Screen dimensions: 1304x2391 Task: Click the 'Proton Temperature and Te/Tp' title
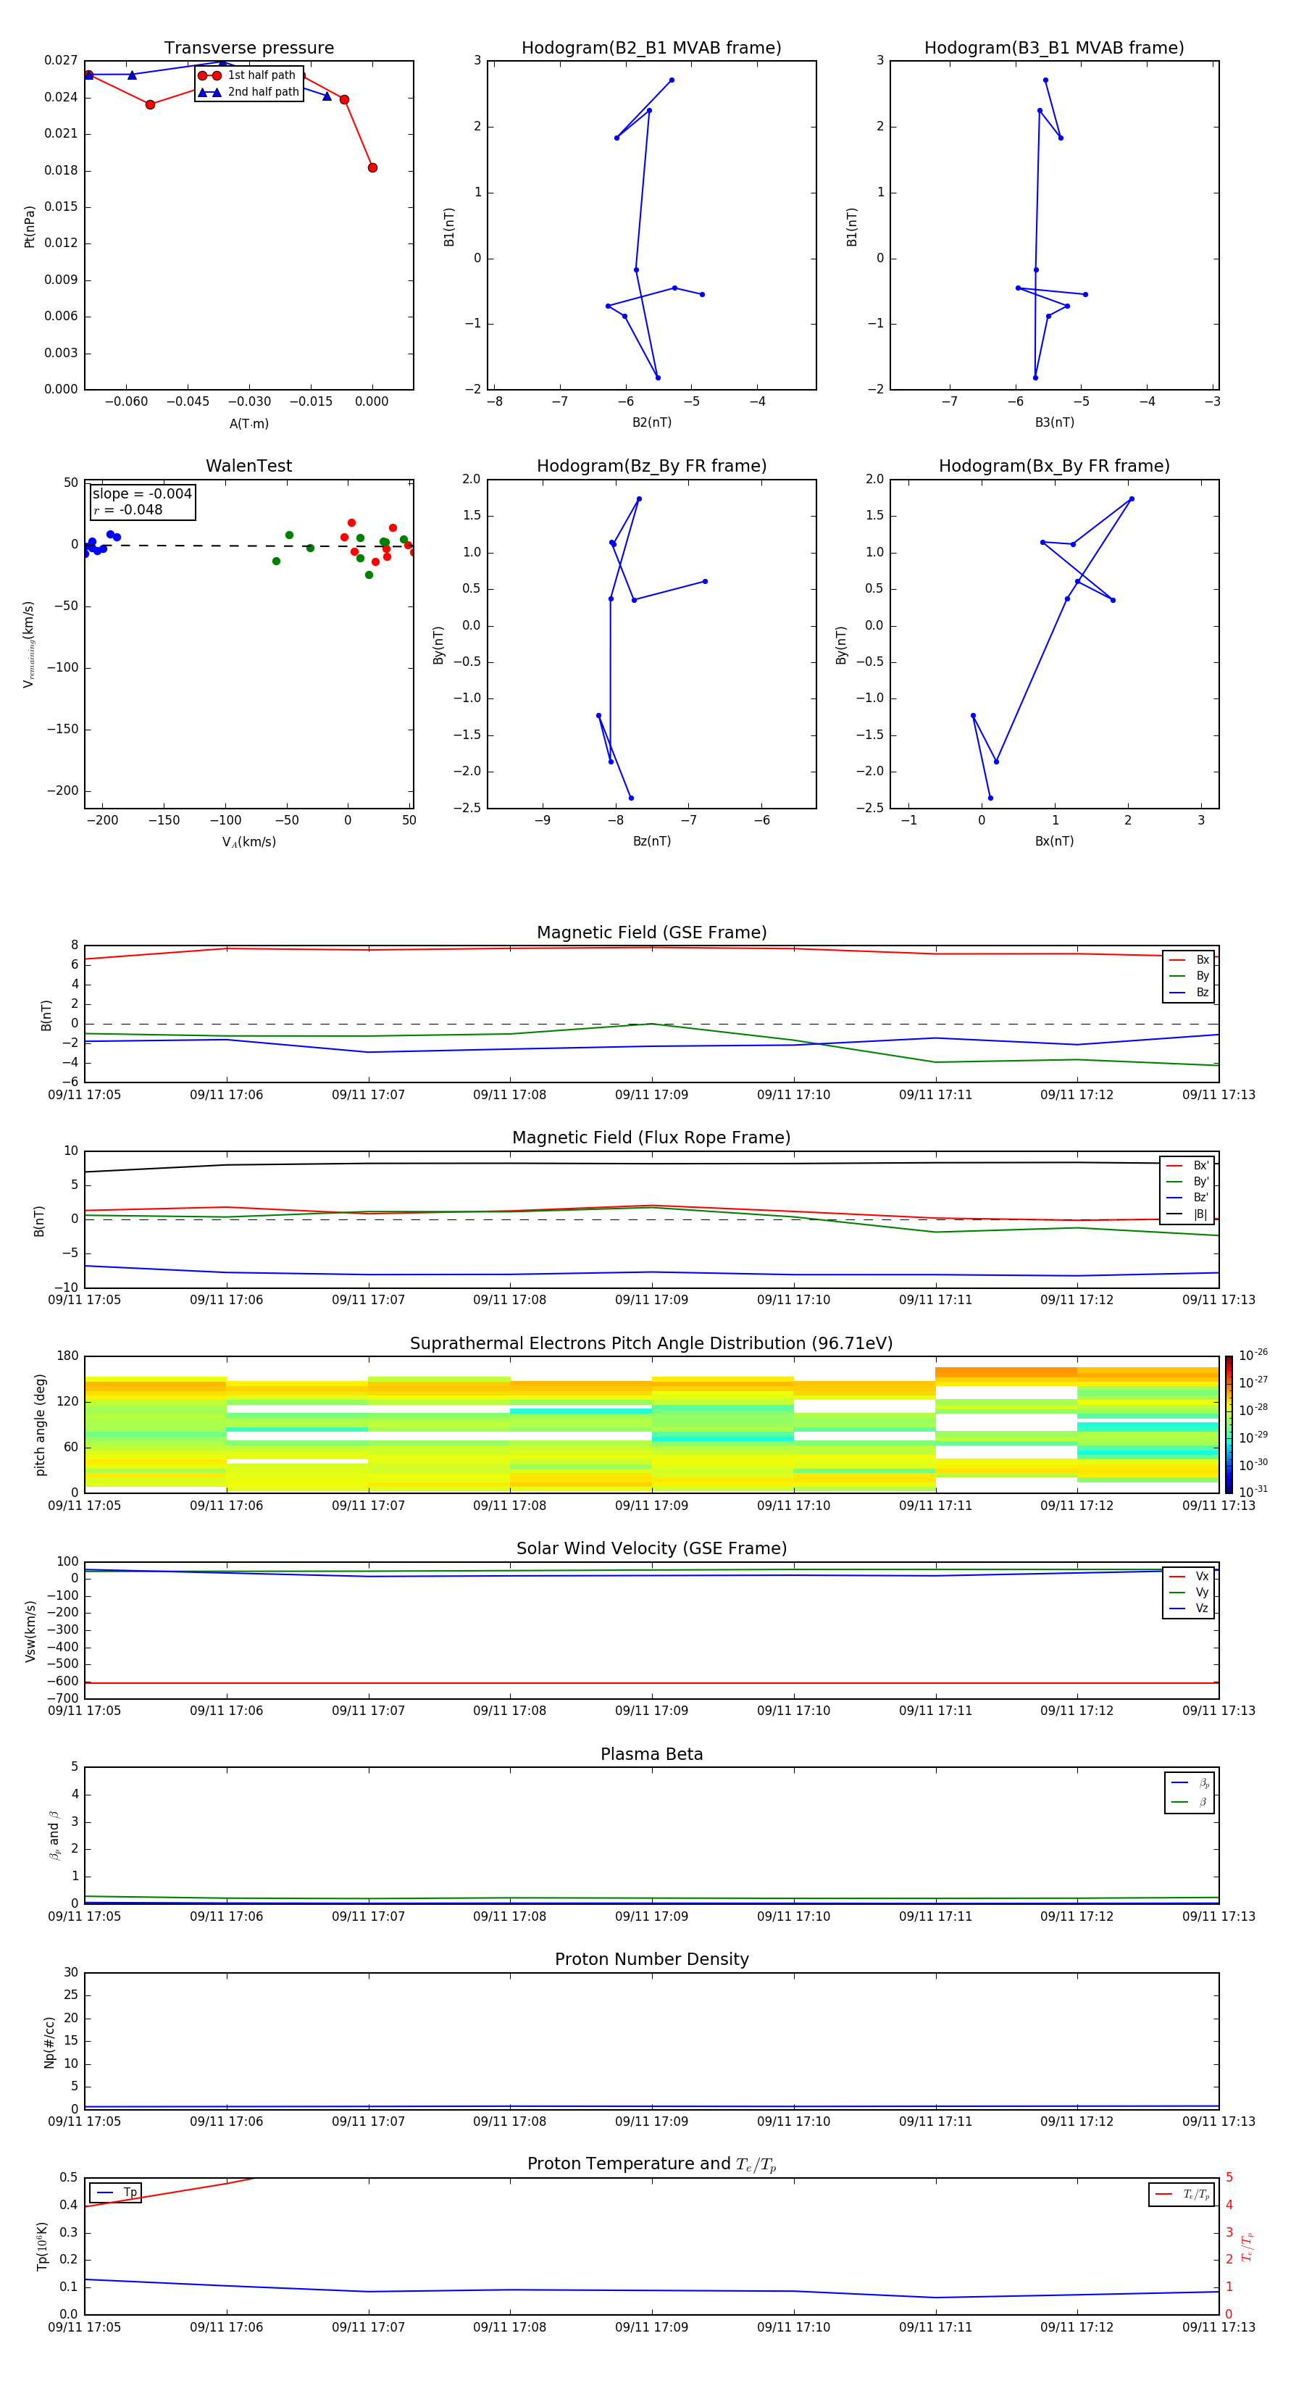(x=651, y=2163)
